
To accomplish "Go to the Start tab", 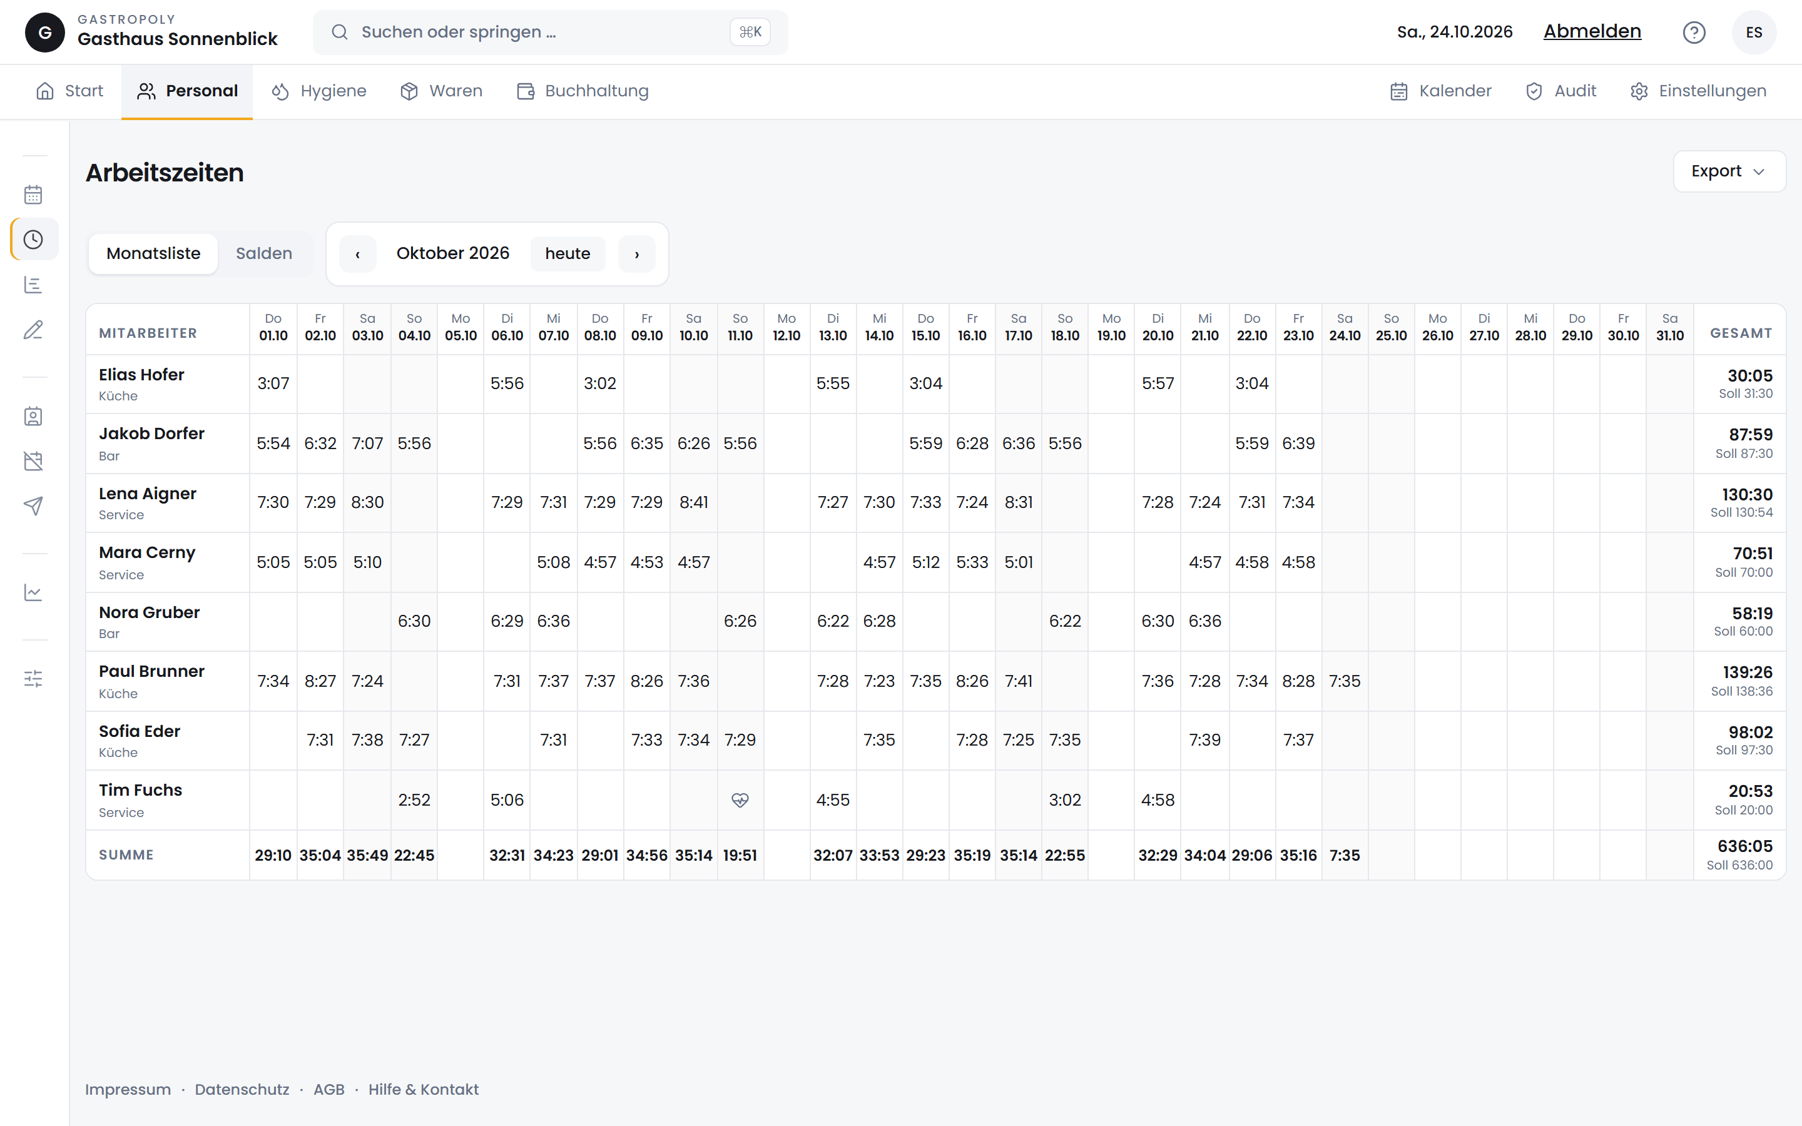I will coord(70,91).
